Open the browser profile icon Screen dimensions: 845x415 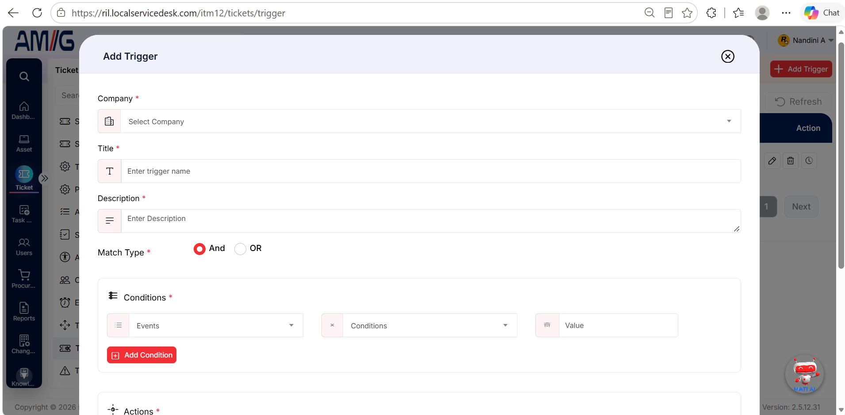tap(762, 13)
